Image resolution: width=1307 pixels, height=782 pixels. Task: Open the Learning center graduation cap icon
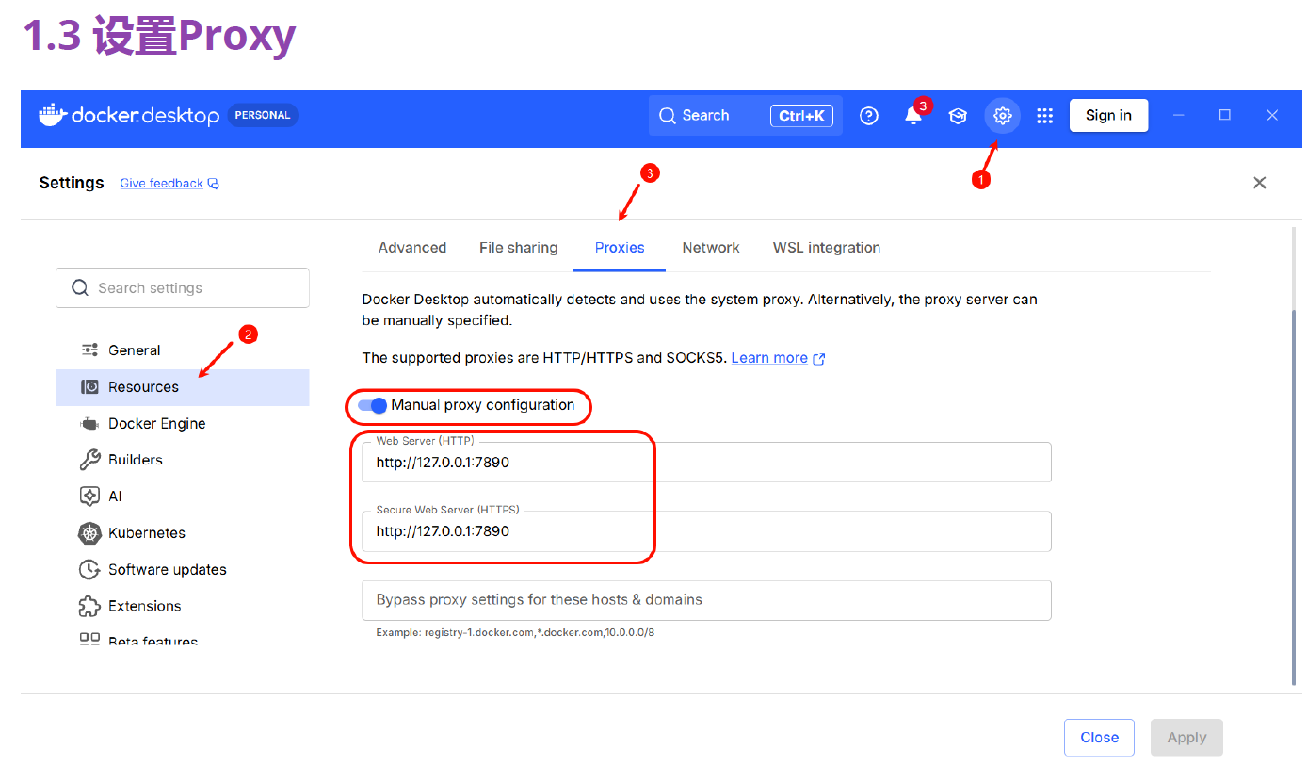tap(958, 116)
